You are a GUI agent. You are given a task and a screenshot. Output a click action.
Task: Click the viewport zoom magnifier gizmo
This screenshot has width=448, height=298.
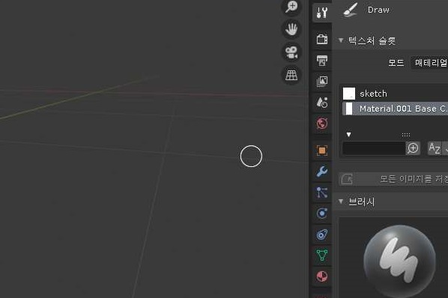coord(291,6)
